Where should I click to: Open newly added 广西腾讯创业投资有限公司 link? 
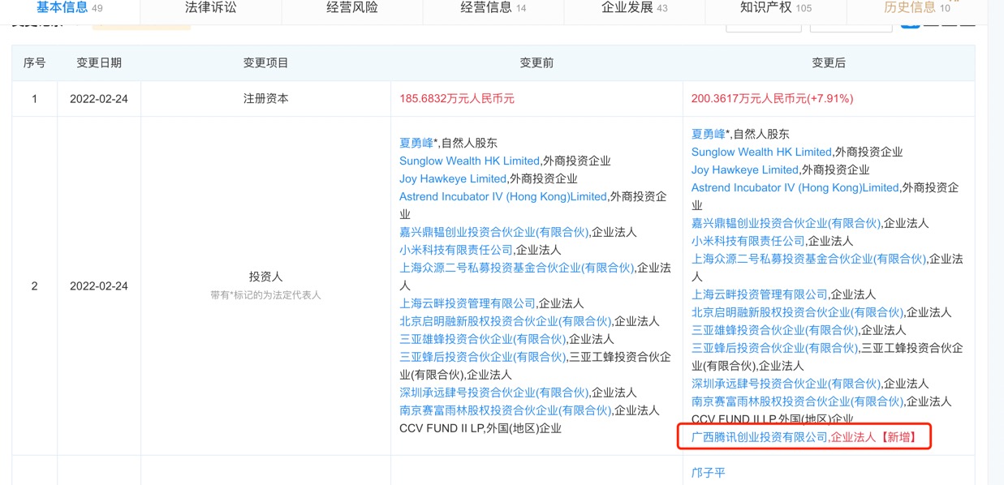coord(760,437)
